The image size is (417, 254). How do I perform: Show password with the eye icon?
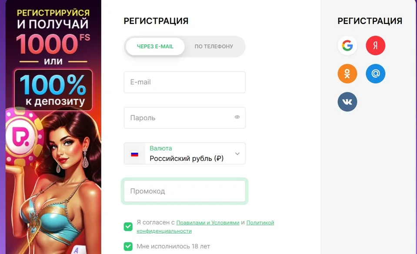[237, 117]
